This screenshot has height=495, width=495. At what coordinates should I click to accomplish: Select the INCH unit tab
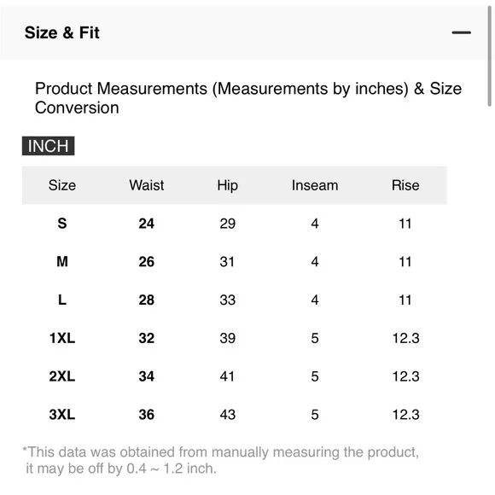49,146
